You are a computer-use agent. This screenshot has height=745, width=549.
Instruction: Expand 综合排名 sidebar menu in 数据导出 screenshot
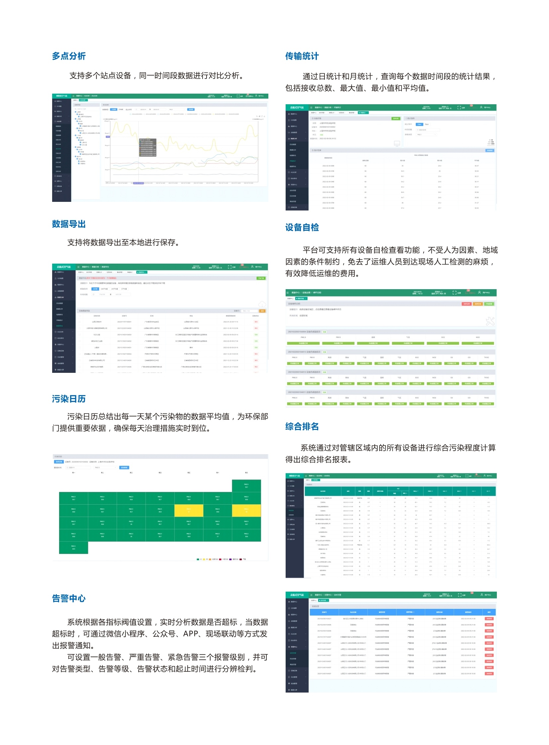coord(64,338)
